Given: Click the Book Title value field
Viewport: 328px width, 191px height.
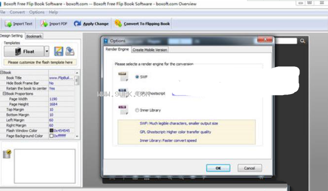Looking at the screenshot, I should pyautogui.click(x=61, y=78).
